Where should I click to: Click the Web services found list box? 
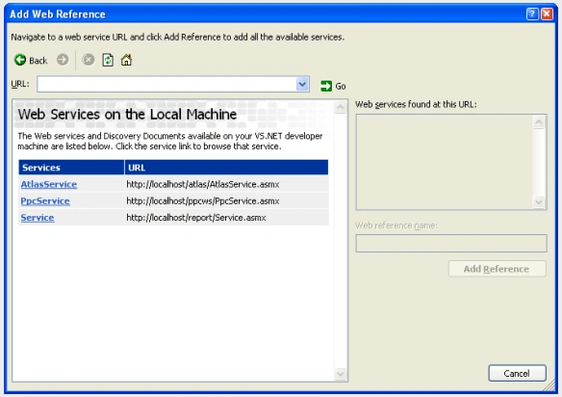pos(445,162)
